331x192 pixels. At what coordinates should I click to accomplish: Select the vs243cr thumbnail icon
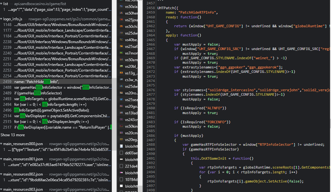coord(122,119)
